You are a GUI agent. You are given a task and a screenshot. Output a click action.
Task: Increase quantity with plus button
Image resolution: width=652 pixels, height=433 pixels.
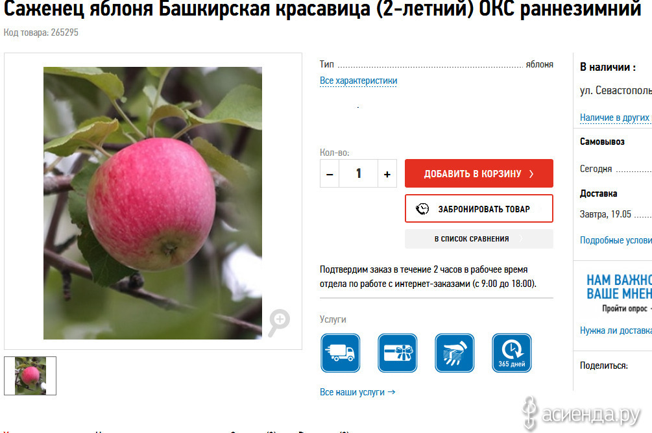pos(387,173)
